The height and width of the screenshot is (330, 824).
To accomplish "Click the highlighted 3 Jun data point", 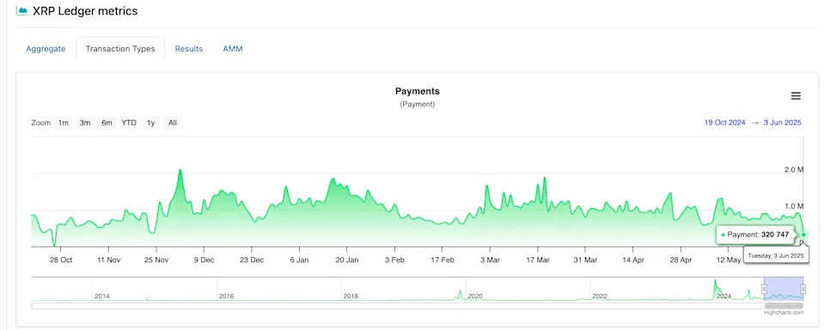I will tap(804, 235).
